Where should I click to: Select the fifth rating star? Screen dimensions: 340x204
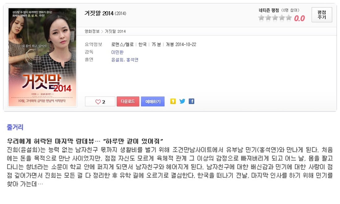tap(288, 18)
